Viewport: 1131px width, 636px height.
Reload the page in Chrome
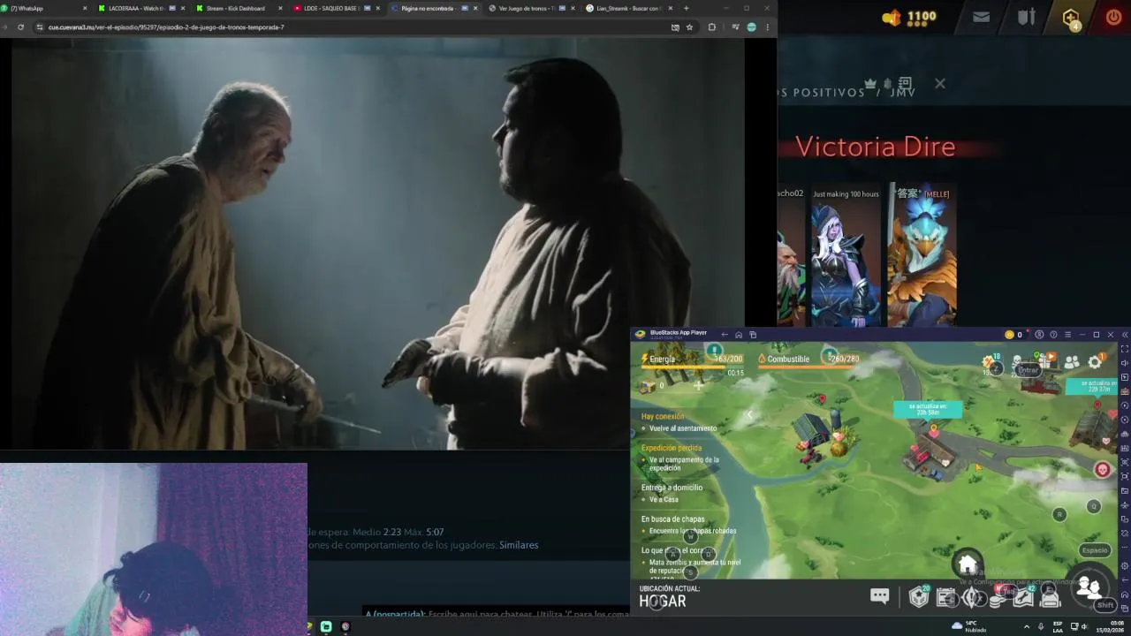click(x=20, y=27)
